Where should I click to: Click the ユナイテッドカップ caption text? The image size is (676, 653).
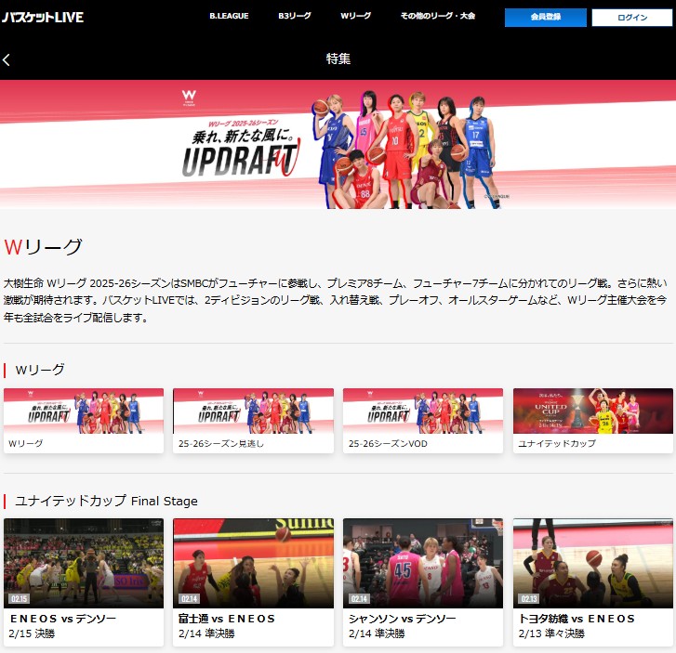click(557, 443)
